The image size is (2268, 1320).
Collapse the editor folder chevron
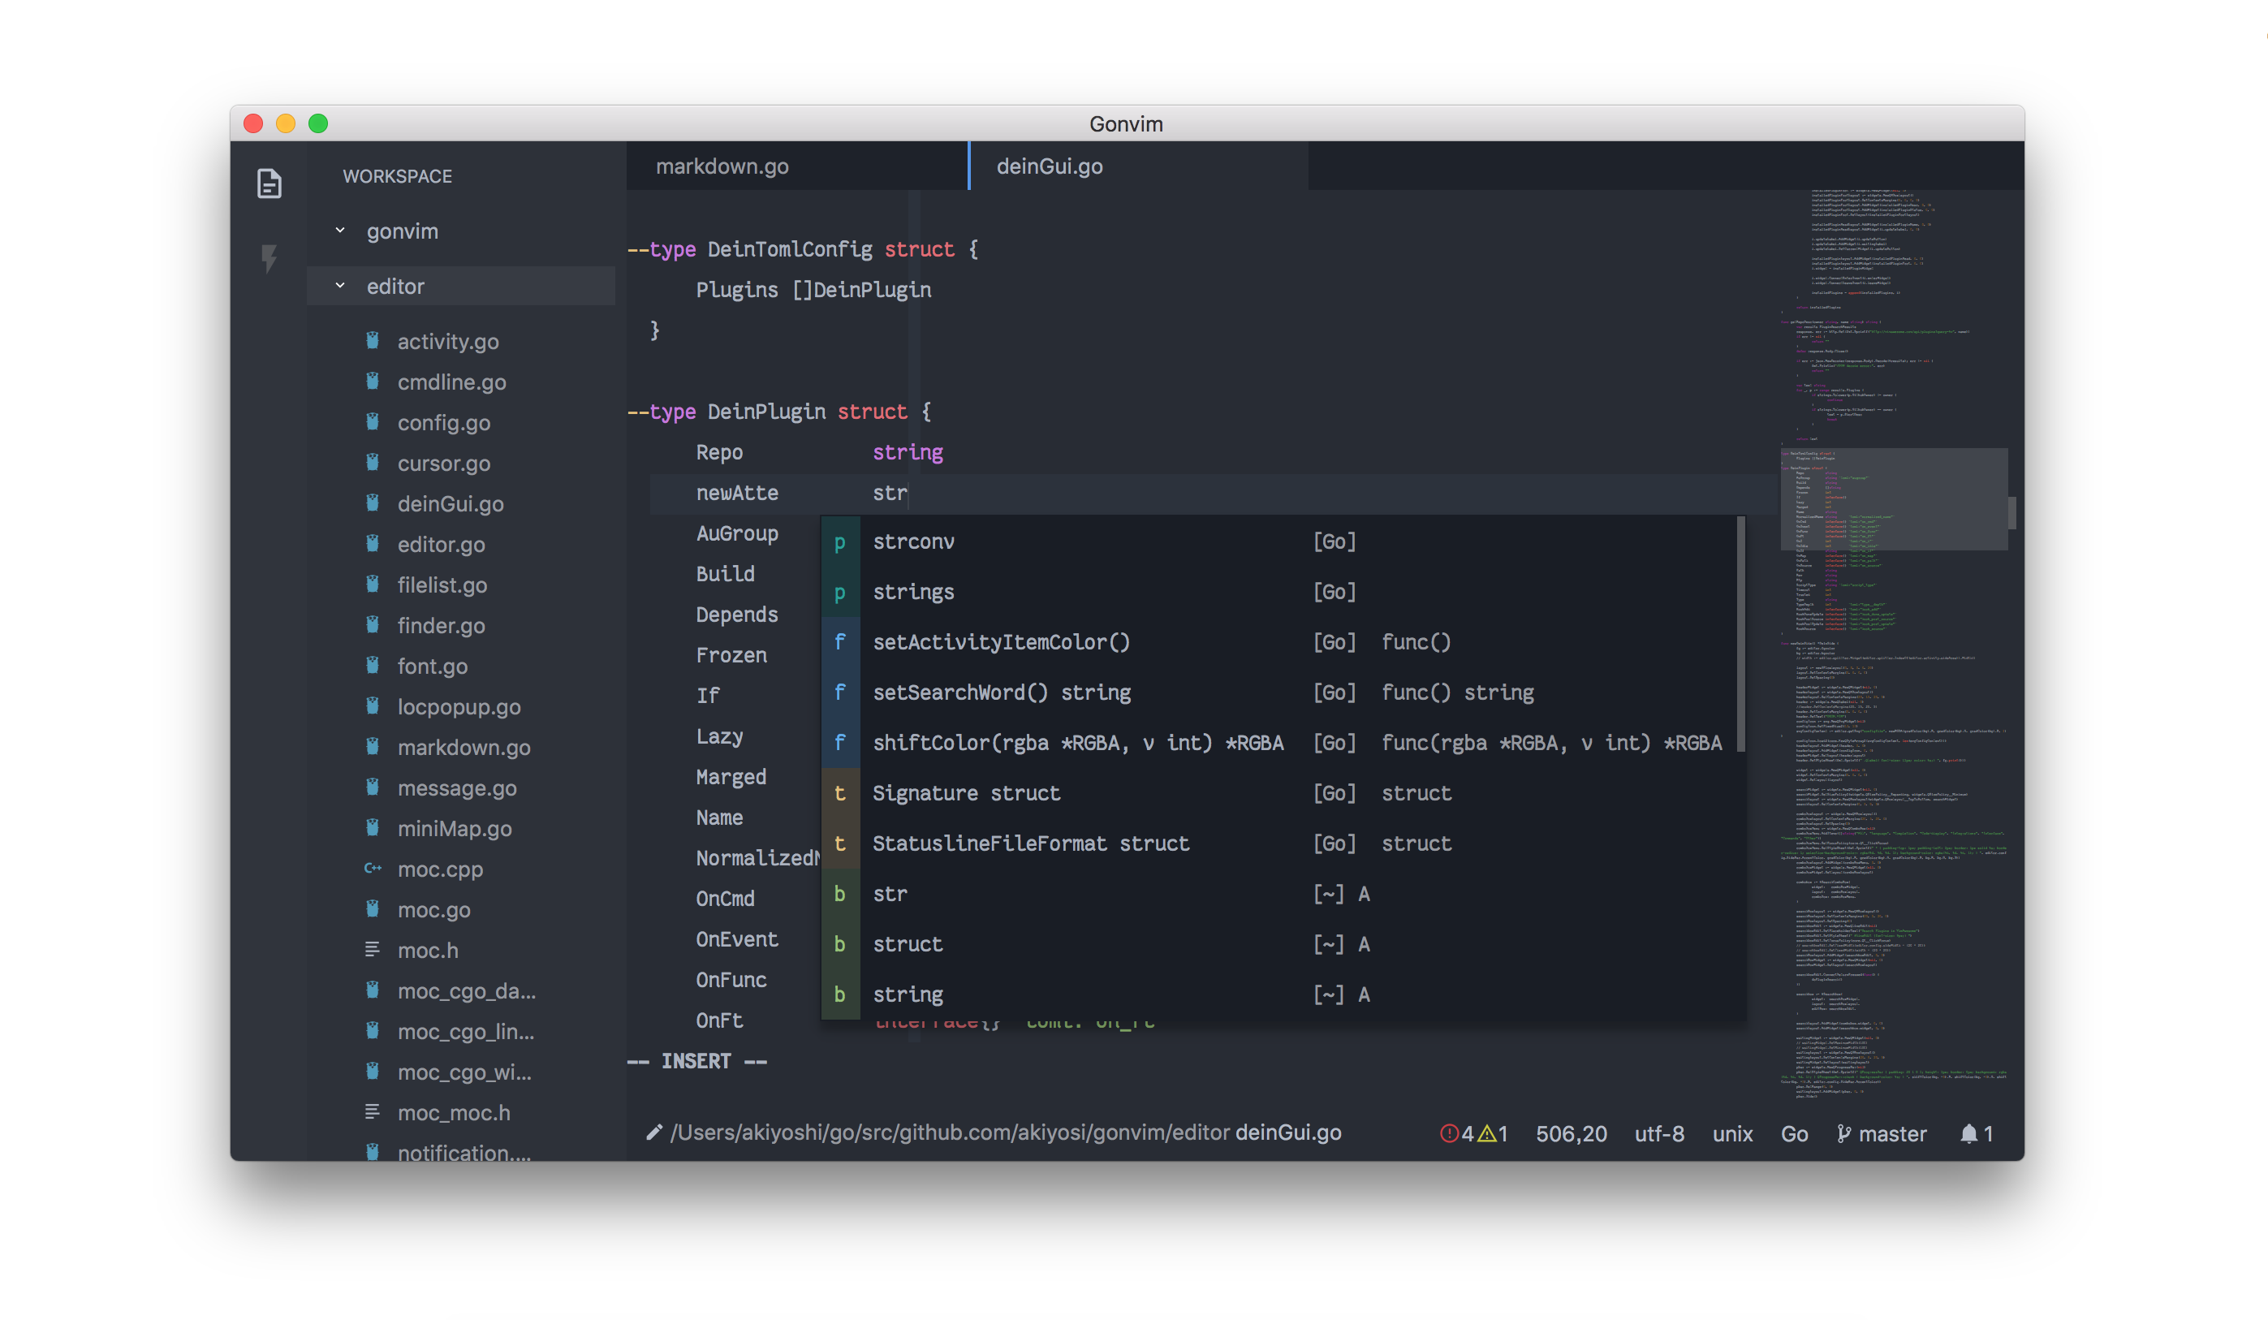(x=340, y=285)
